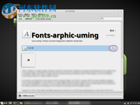Click the search input field

(x=112, y=18)
